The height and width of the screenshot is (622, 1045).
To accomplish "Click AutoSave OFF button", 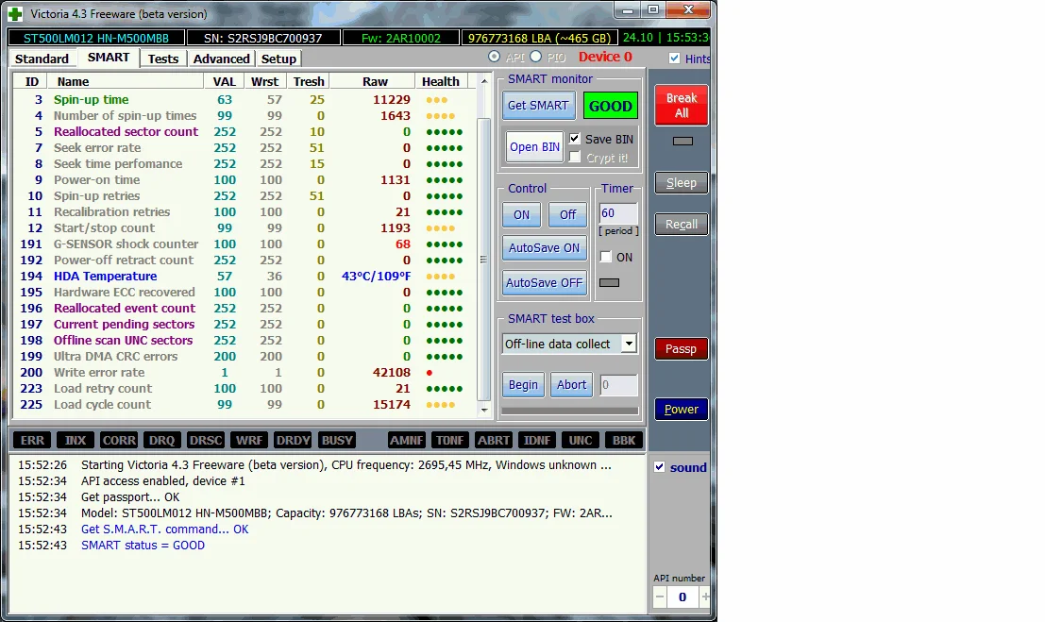I will (x=545, y=282).
